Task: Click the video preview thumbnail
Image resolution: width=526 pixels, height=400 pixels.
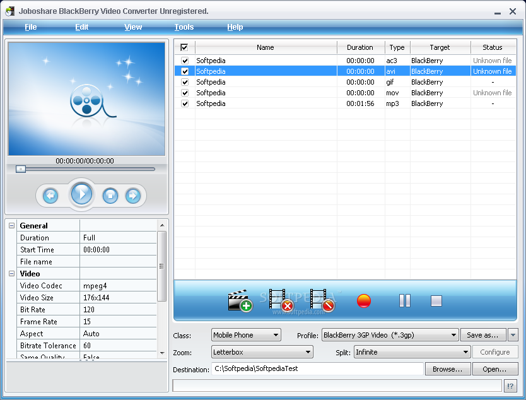Action: (86, 98)
